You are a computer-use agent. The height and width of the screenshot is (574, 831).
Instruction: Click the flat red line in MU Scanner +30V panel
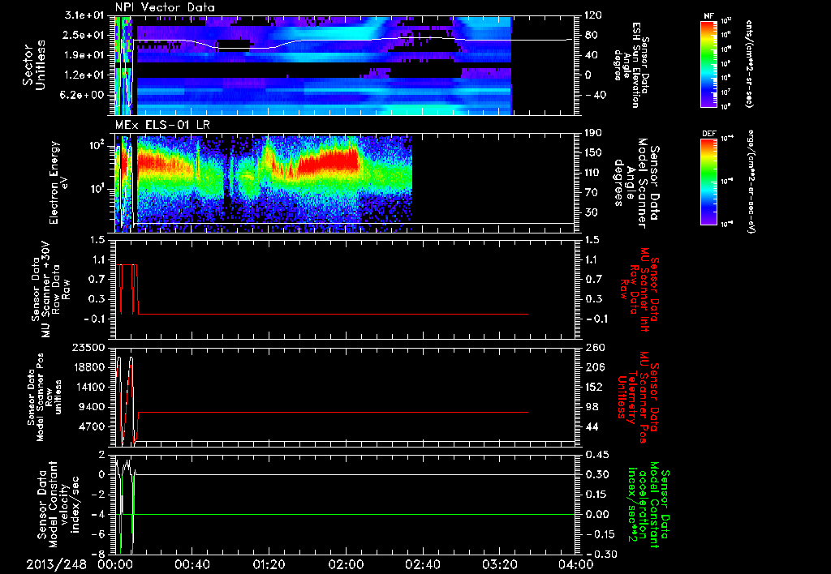(x=333, y=314)
